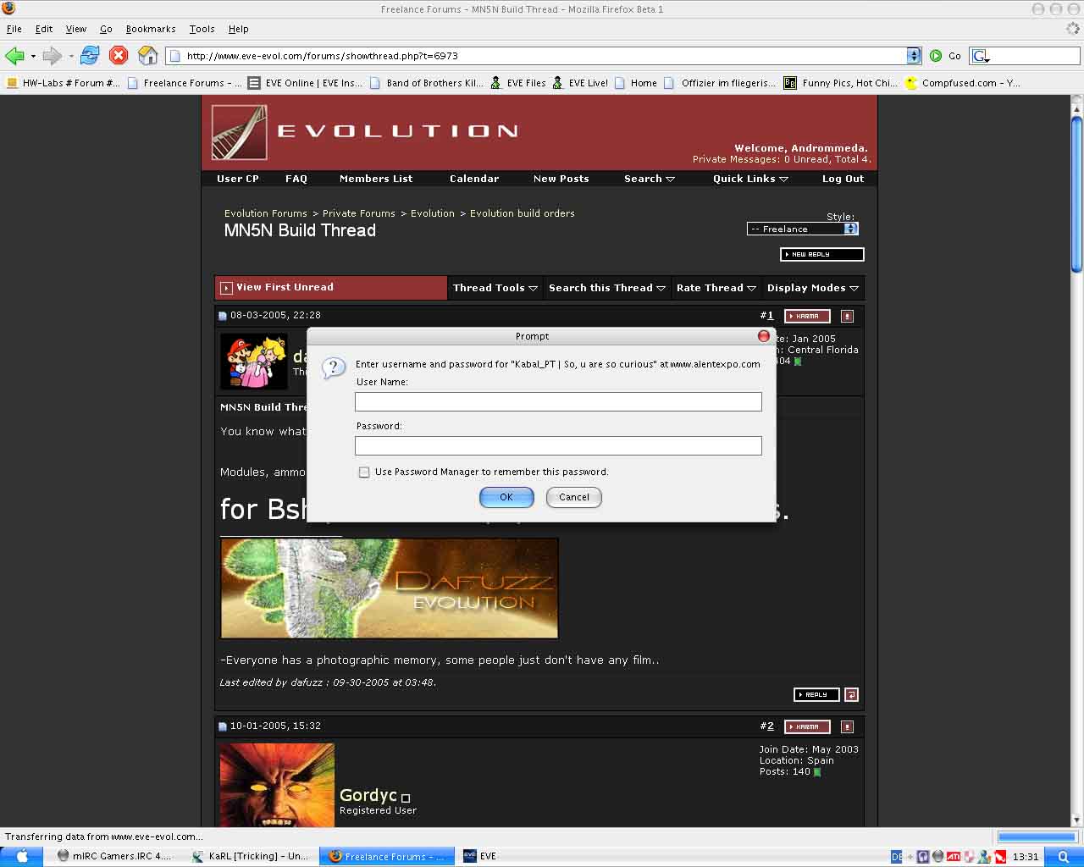Open the File menu

(x=14, y=29)
